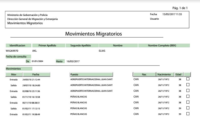This screenshot has width=200, height=128.
Task: Select the Nombre value ELIAS
Action: pos(102,51)
